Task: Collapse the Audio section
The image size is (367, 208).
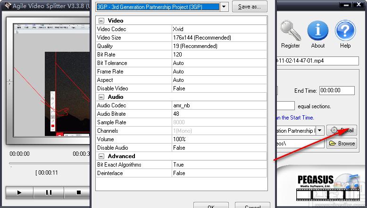Action: [x=101, y=97]
